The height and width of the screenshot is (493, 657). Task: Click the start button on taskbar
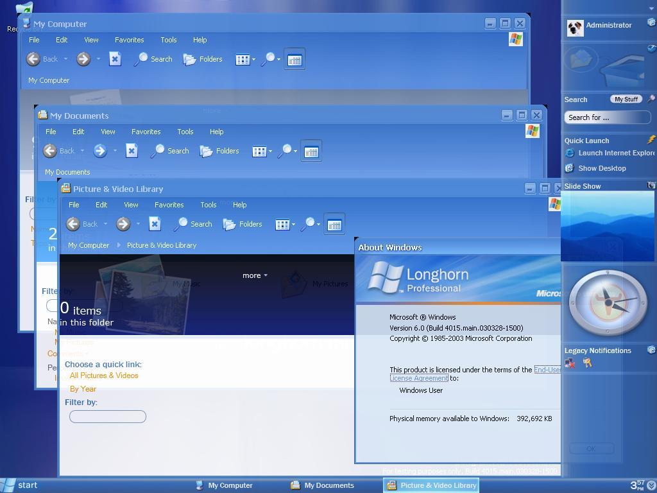click(20, 485)
